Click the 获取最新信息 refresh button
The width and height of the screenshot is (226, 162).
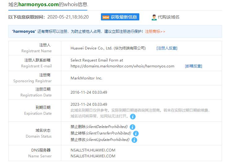[120, 17]
